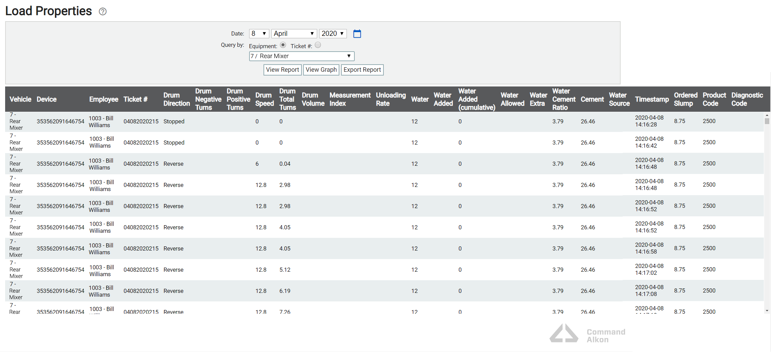Select the Ticket # radio button
Image resolution: width=771 pixels, height=352 pixels.
pos(318,45)
